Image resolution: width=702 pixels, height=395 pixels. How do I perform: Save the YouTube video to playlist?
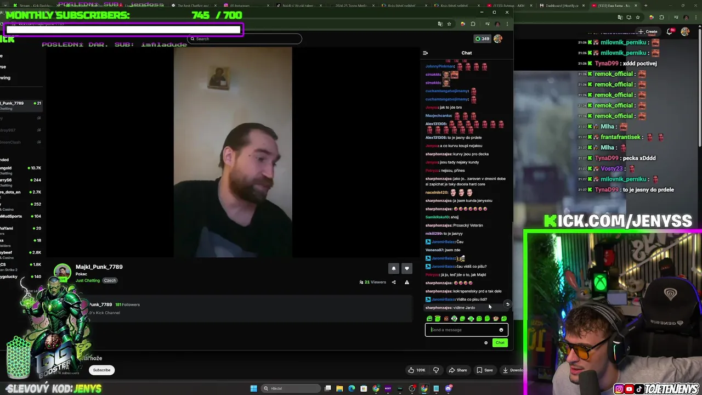[x=484, y=370]
